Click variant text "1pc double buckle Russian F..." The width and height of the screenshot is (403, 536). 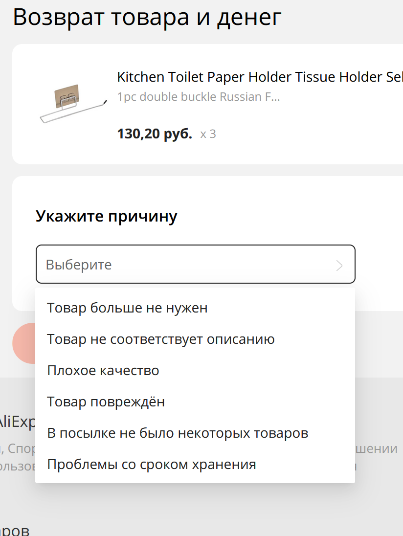pos(199,97)
